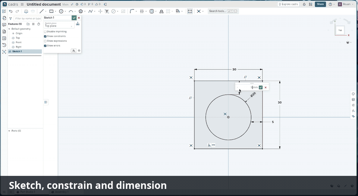Open the Rouan user account dropdown
This screenshot has width=358, height=196.
346,4
